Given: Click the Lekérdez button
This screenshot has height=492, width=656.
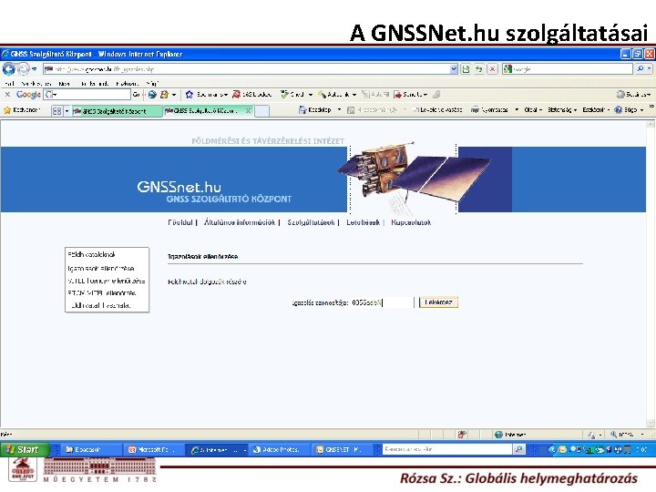Looking at the screenshot, I should pos(438,302).
